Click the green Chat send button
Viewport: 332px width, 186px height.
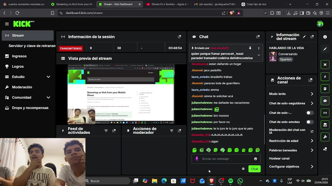(254, 169)
